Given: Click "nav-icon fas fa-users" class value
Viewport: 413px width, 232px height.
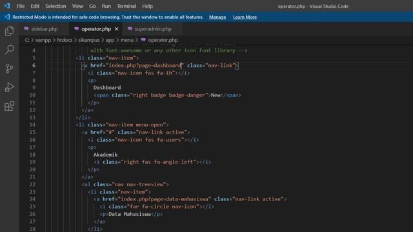Looking at the screenshot, I should (x=149, y=140).
